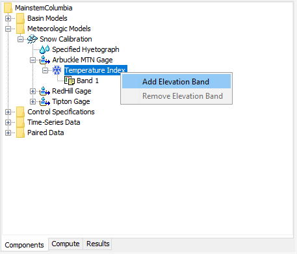Open the Results tab
This screenshot has width=297, height=254.
(98, 244)
